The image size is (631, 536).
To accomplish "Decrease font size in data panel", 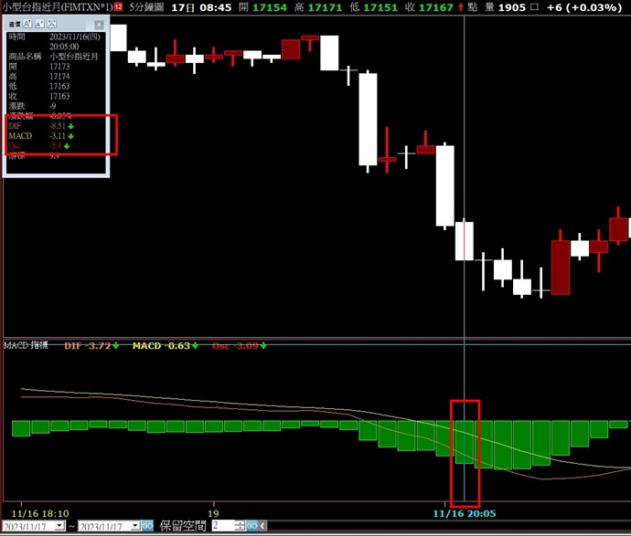I will click(39, 24).
